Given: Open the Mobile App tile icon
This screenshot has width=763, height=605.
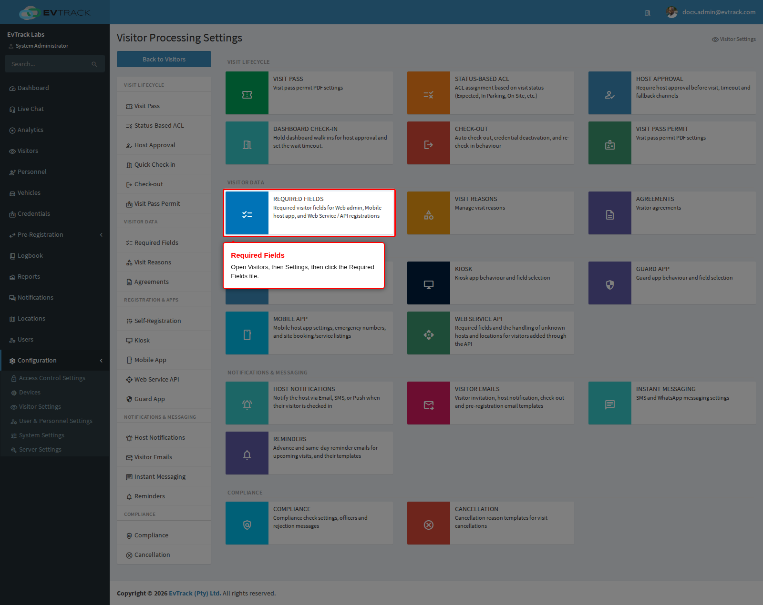Looking at the screenshot, I should pos(247,333).
